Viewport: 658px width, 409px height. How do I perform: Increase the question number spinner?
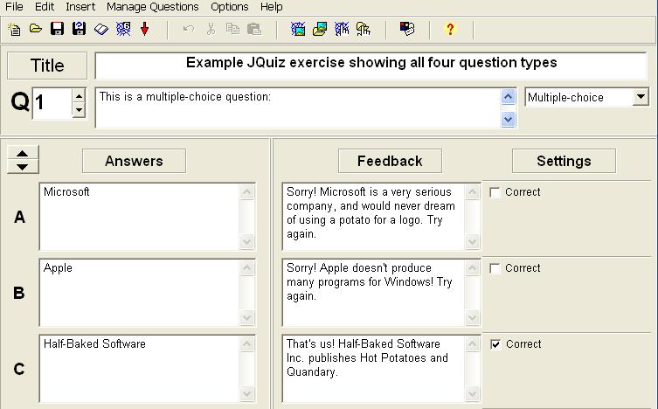click(x=79, y=96)
